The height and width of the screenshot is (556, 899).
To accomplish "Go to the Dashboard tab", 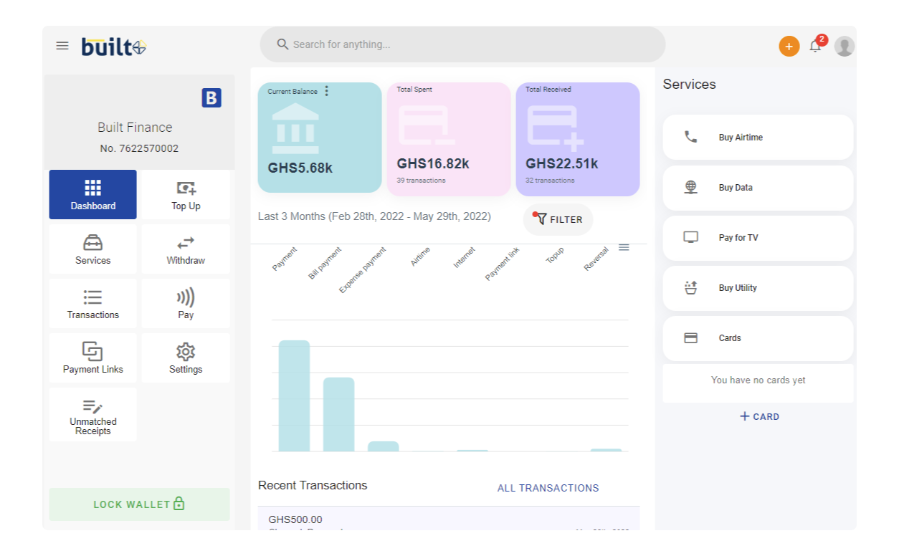I will 92,195.
